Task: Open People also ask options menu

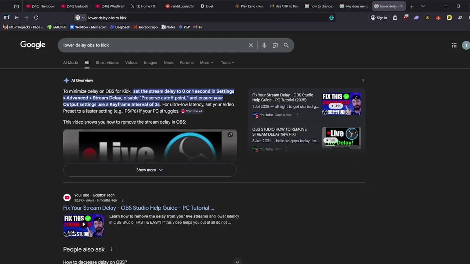Action: (111, 249)
